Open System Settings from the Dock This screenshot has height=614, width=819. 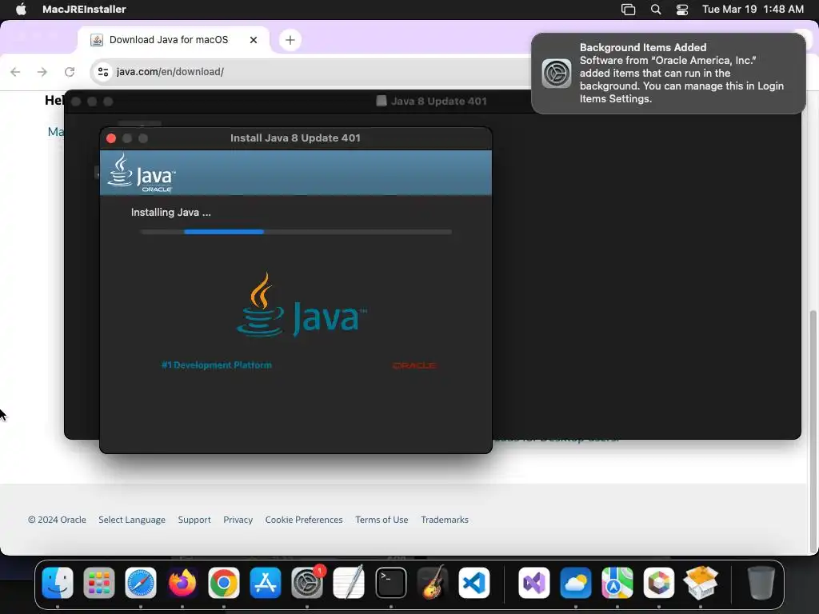coord(307,583)
